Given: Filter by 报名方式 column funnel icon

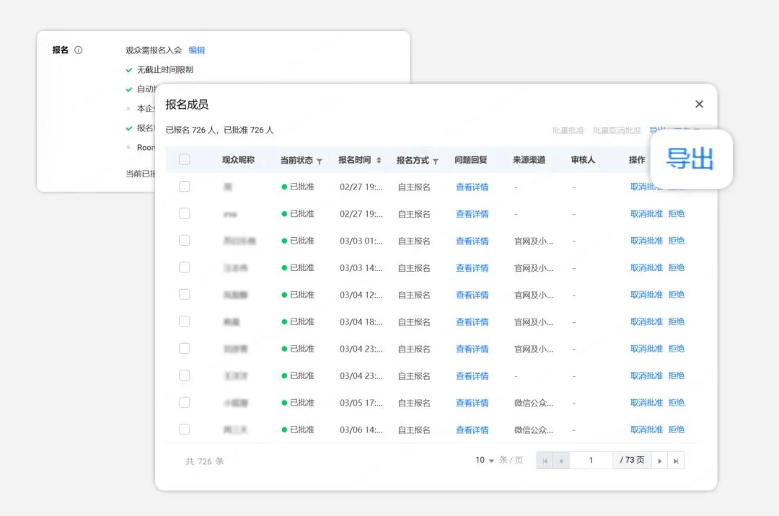Looking at the screenshot, I should coord(436,161).
